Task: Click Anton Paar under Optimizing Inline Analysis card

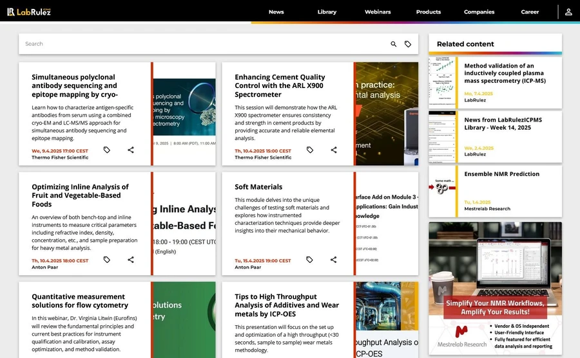Action: (44, 267)
